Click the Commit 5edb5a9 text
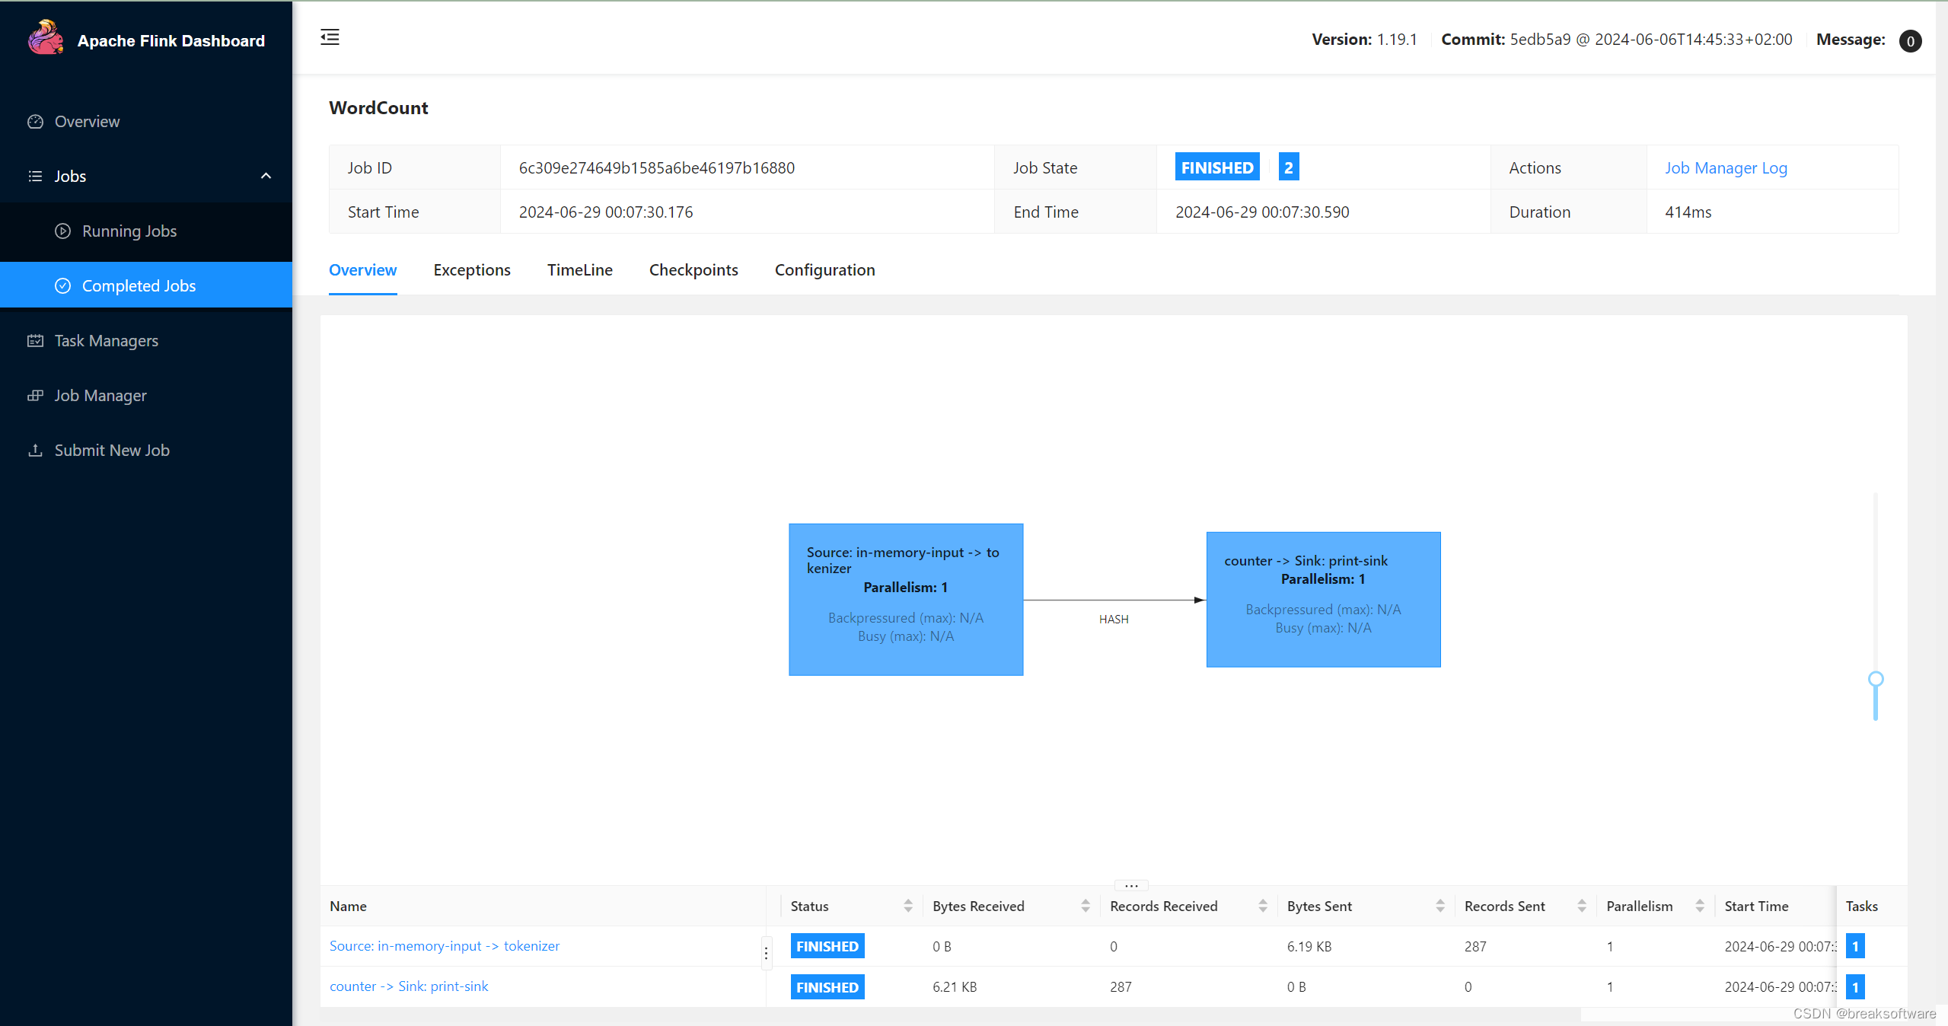Viewport: 1948px width, 1026px height. point(1617,40)
